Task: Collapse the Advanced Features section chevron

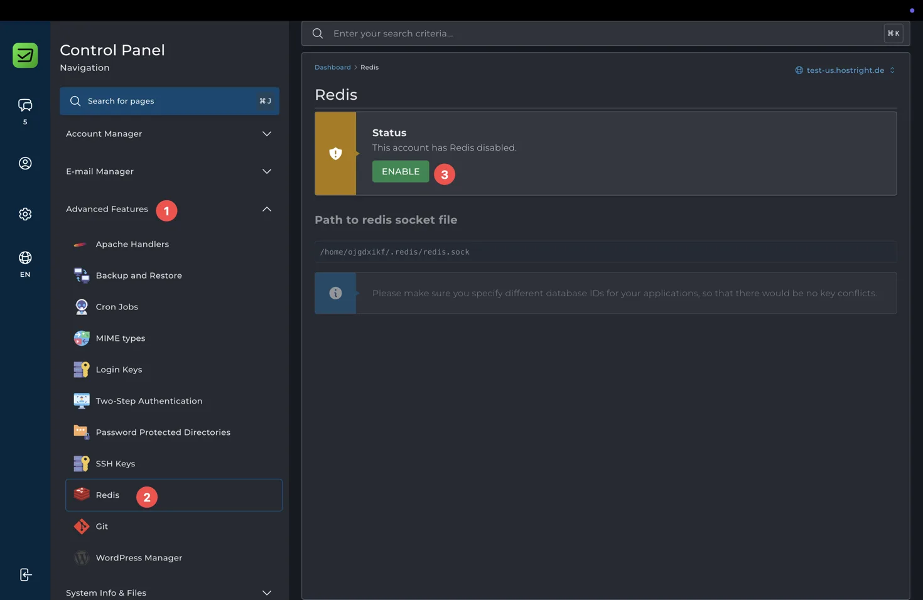Action: tap(267, 209)
